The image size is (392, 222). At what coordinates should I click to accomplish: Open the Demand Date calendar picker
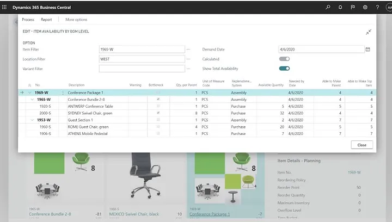coord(367,49)
